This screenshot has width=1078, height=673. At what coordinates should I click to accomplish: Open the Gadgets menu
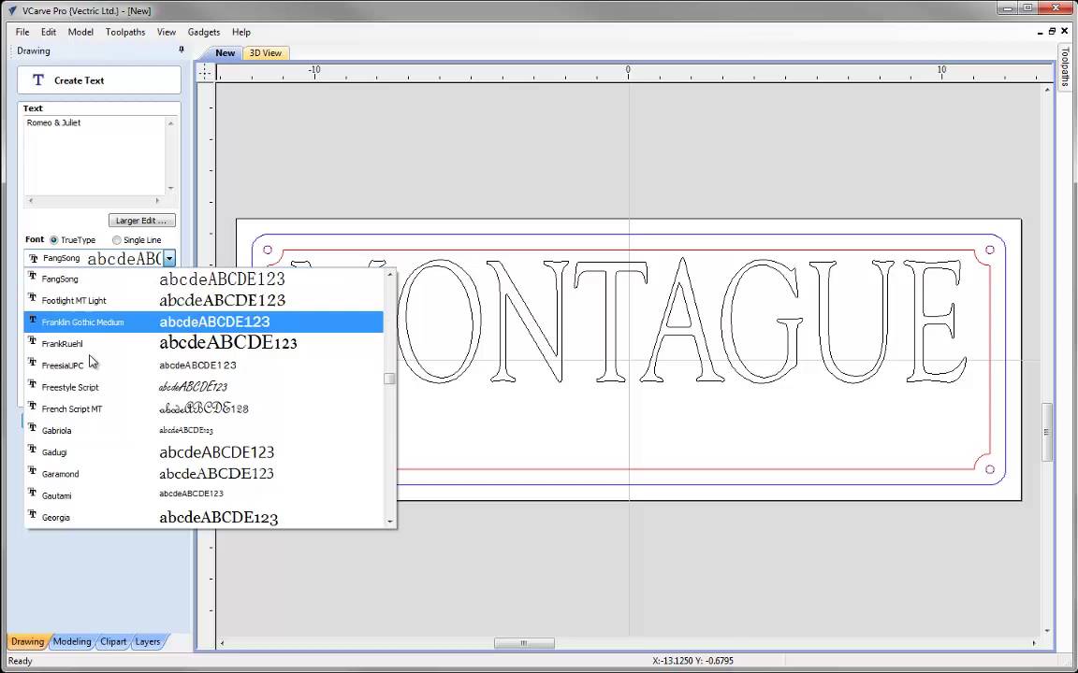pos(203,33)
